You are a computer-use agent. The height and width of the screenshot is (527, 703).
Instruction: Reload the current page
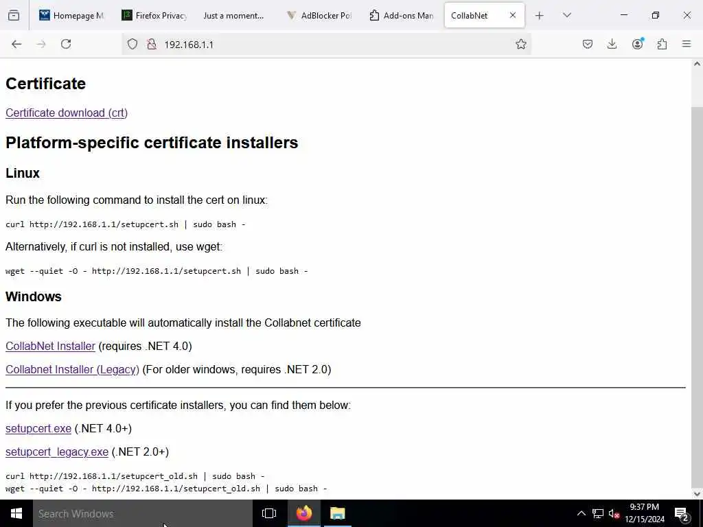pyautogui.click(x=66, y=44)
